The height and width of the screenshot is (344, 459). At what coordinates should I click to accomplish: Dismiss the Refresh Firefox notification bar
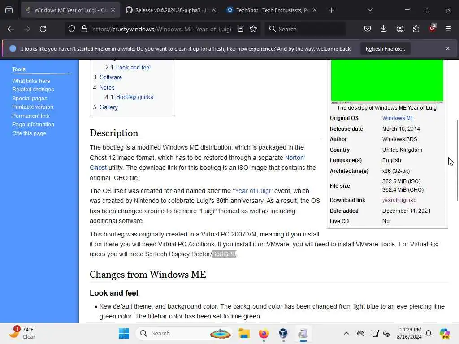(x=448, y=48)
